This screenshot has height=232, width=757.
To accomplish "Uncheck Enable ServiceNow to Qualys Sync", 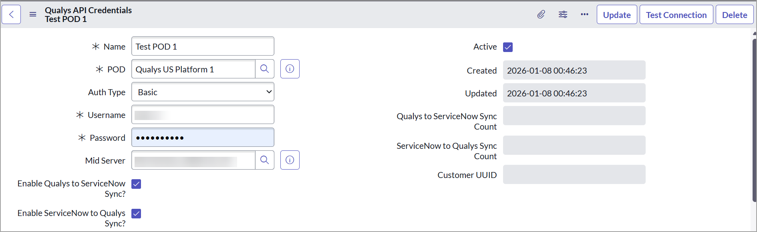I will 136,214.
